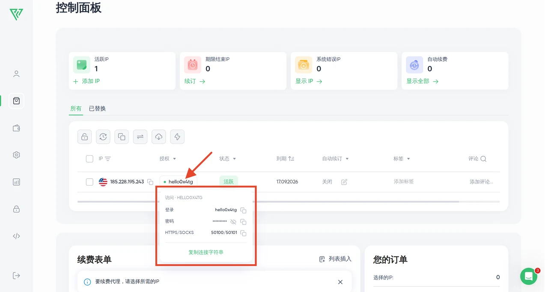The height and width of the screenshot is (292, 548).
Task: Switch to the 已替换 tab
Action: point(97,109)
